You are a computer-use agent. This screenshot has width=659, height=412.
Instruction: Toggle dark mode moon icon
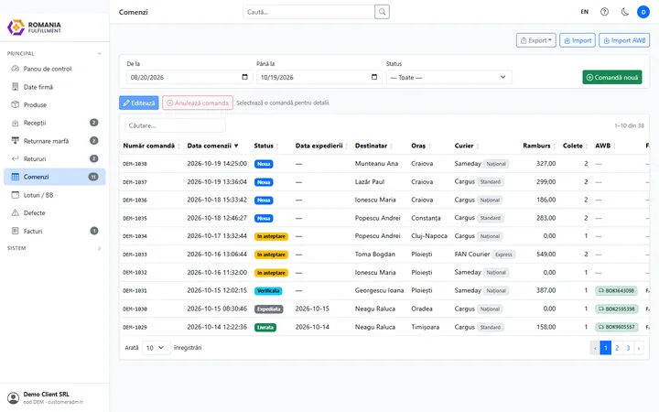624,12
